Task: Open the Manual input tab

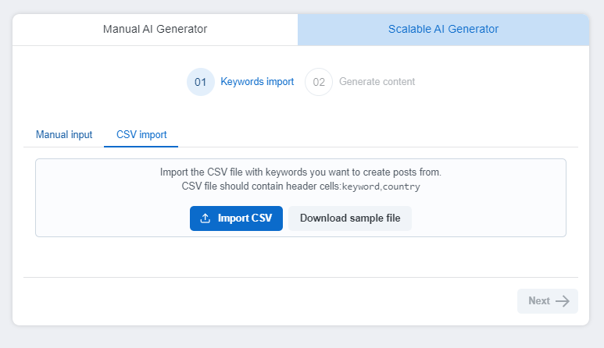Action: (x=64, y=134)
